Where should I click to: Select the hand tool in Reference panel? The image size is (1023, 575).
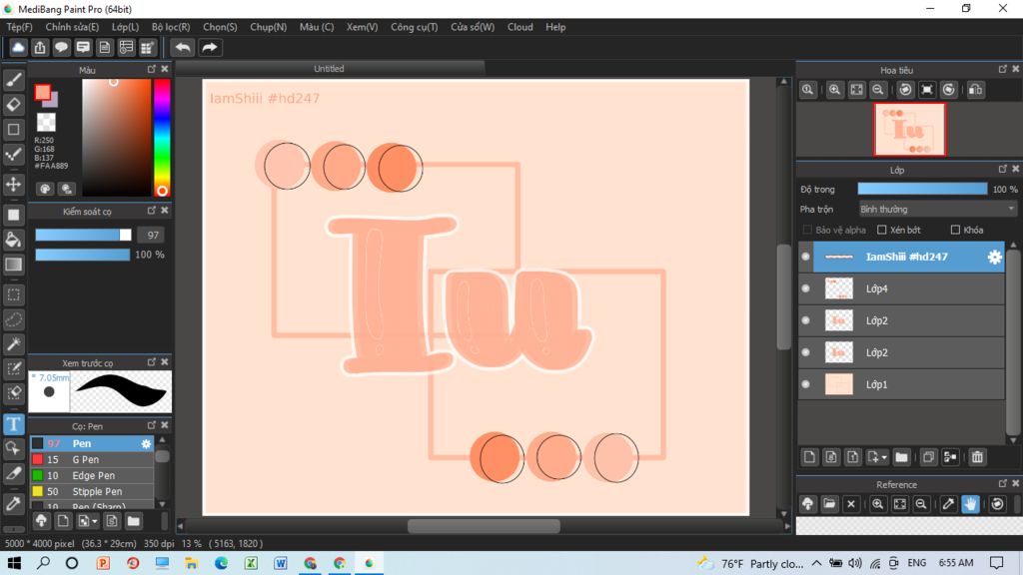pyautogui.click(x=970, y=504)
